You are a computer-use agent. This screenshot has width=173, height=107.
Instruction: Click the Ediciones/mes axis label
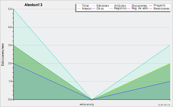tap(3, 55)
